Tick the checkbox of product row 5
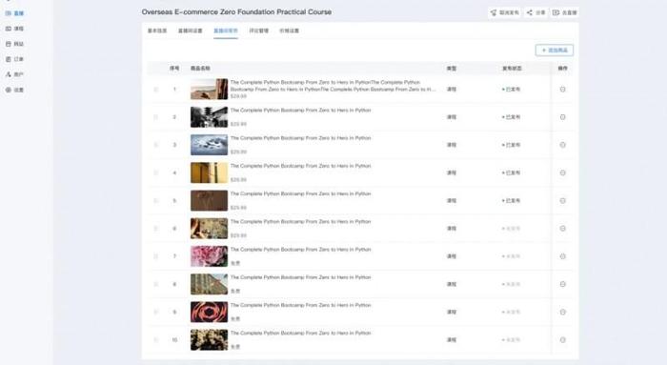Image resolution: width=667 pixels, height=365 pixels. 155,201
